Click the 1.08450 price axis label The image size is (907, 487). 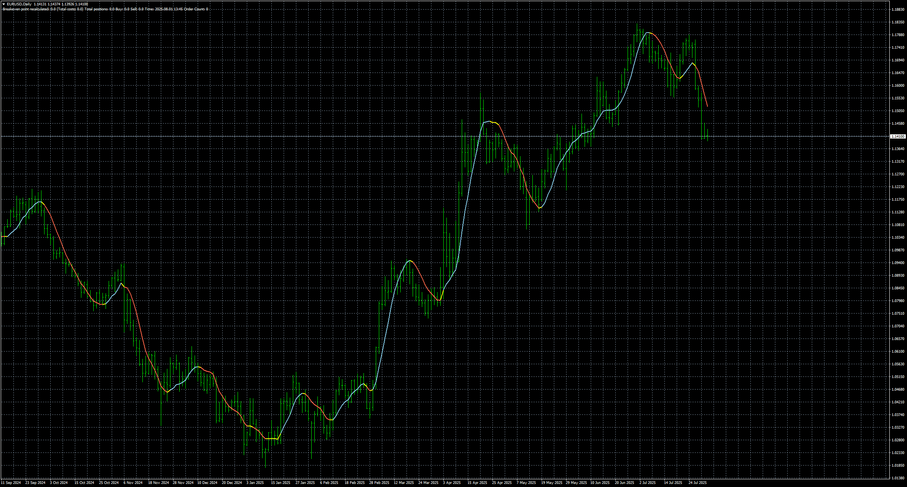(898, 288)
